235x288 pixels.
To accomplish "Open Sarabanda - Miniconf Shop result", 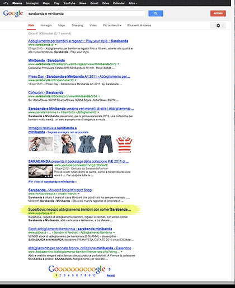I will [60, 190].
